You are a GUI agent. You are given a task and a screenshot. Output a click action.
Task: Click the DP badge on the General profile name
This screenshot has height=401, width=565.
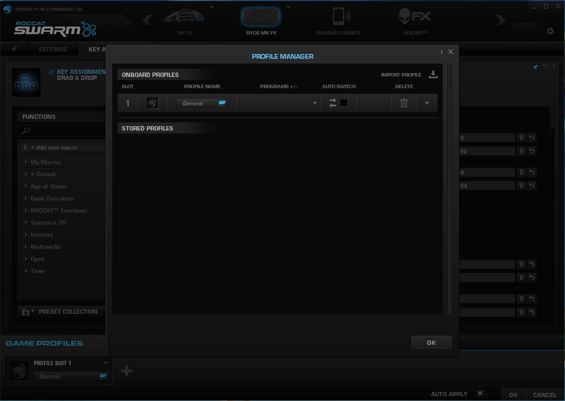click(x=222, y=103)
